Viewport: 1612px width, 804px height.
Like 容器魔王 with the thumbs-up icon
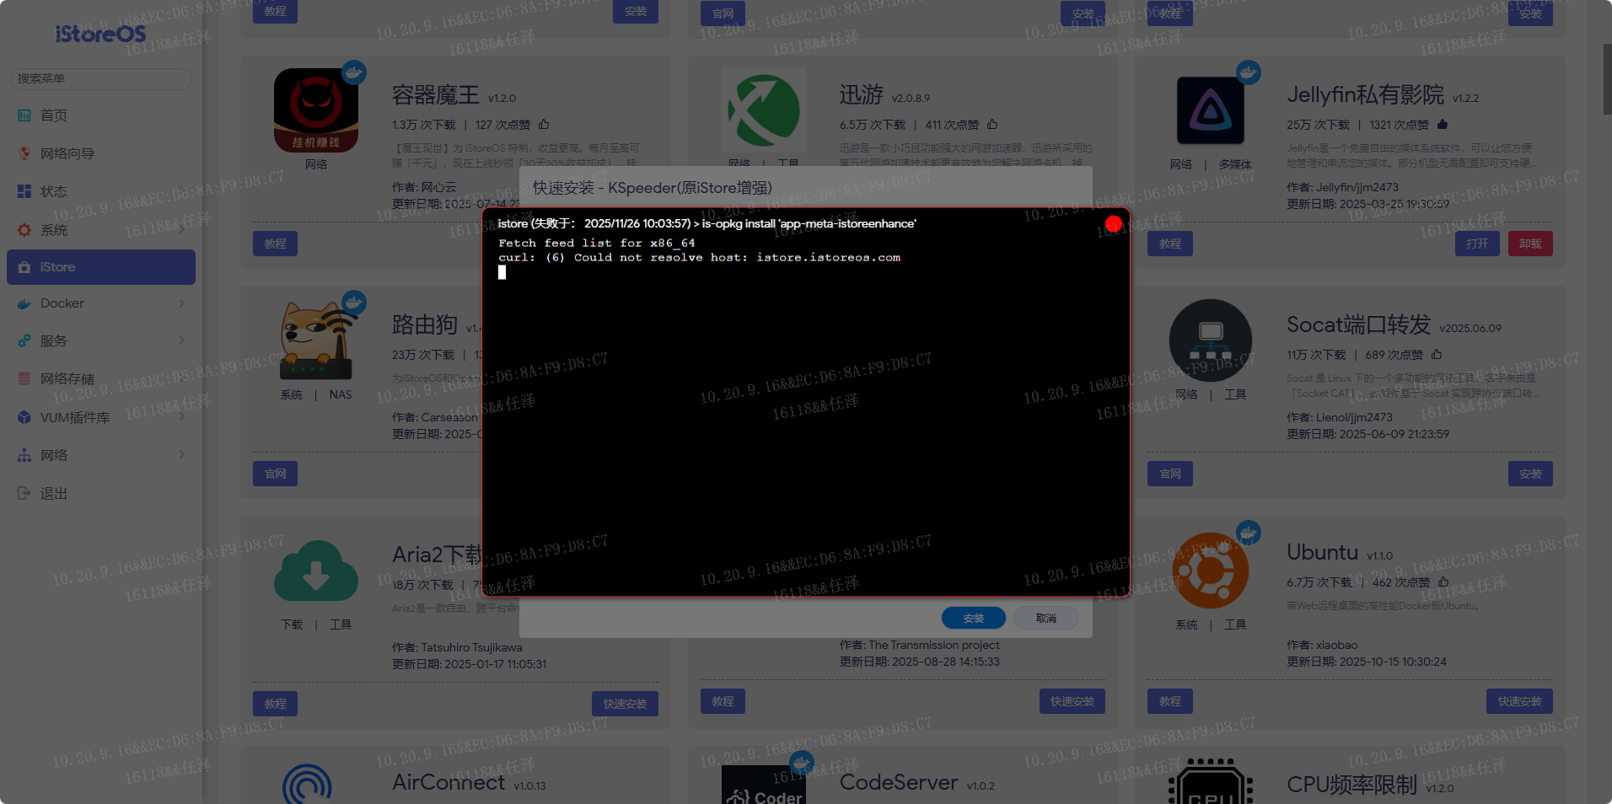coord(544,125)
